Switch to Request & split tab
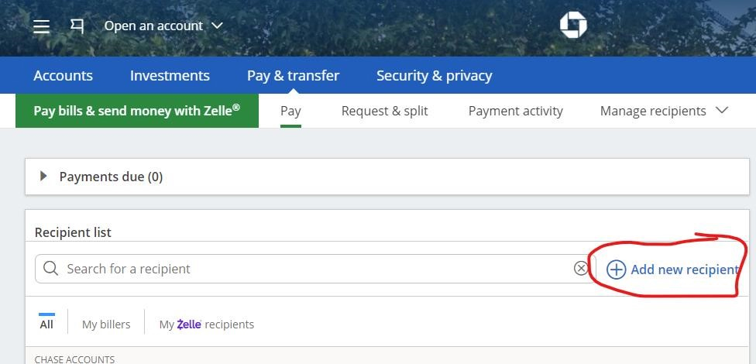756x364 pixels. [384, 111]
